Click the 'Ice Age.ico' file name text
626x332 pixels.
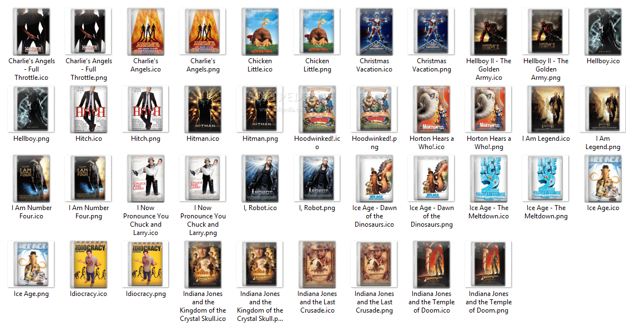point(603,208)
